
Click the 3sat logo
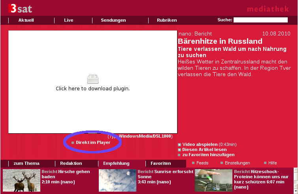(20, 8)
